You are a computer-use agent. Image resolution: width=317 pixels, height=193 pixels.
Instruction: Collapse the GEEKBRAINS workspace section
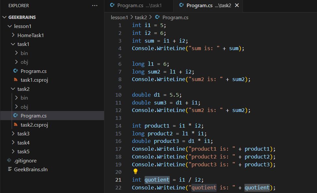point(5,17)
